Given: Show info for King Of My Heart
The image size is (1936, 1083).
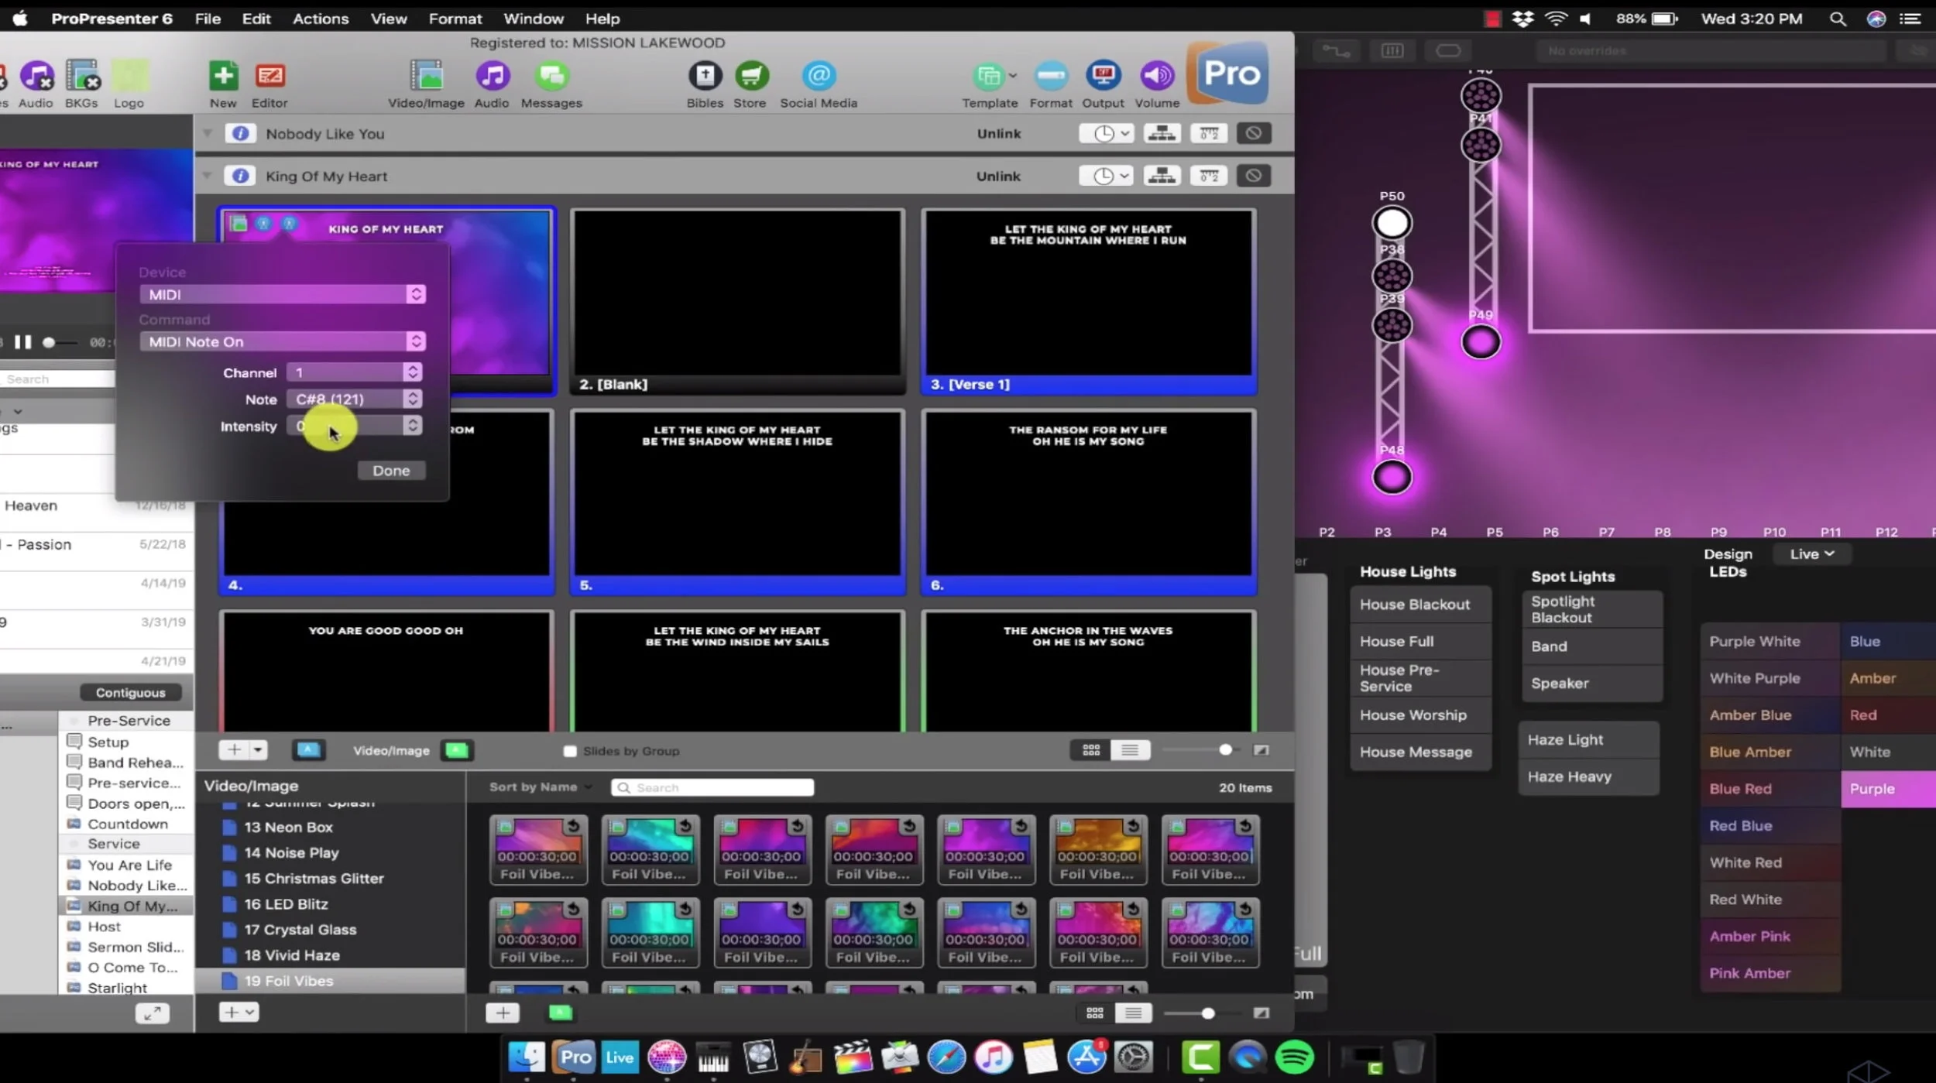Looking at the screenshot, I should pos(240,176).
